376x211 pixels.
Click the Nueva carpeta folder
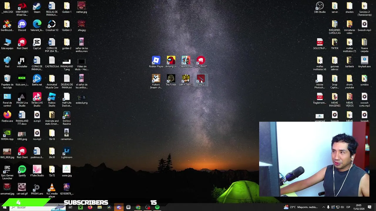click(365, 45)
